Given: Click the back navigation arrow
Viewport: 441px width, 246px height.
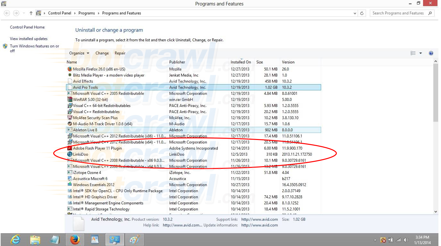Looking at the screenshot, I should click(6, 13).
